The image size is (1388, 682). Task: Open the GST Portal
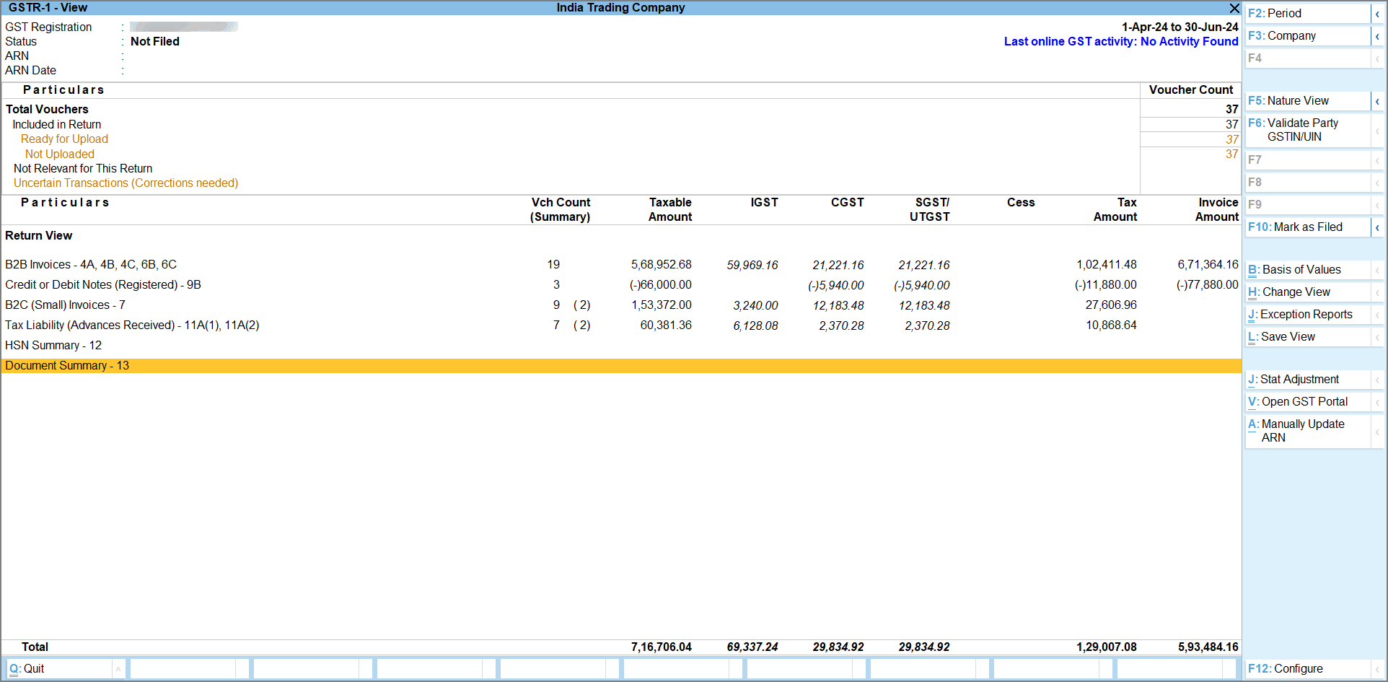pyautogui.click(x=1298, y=401)
